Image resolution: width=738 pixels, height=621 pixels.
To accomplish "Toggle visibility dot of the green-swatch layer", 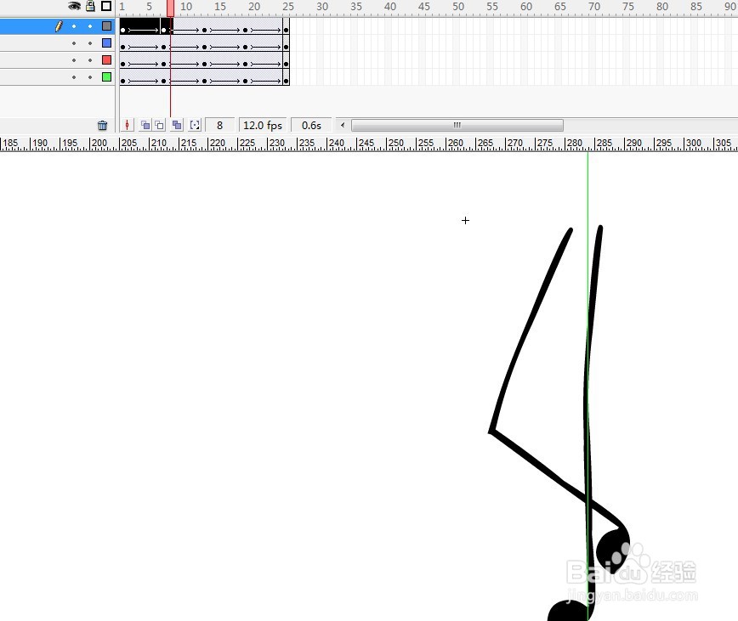I will 74,77.
